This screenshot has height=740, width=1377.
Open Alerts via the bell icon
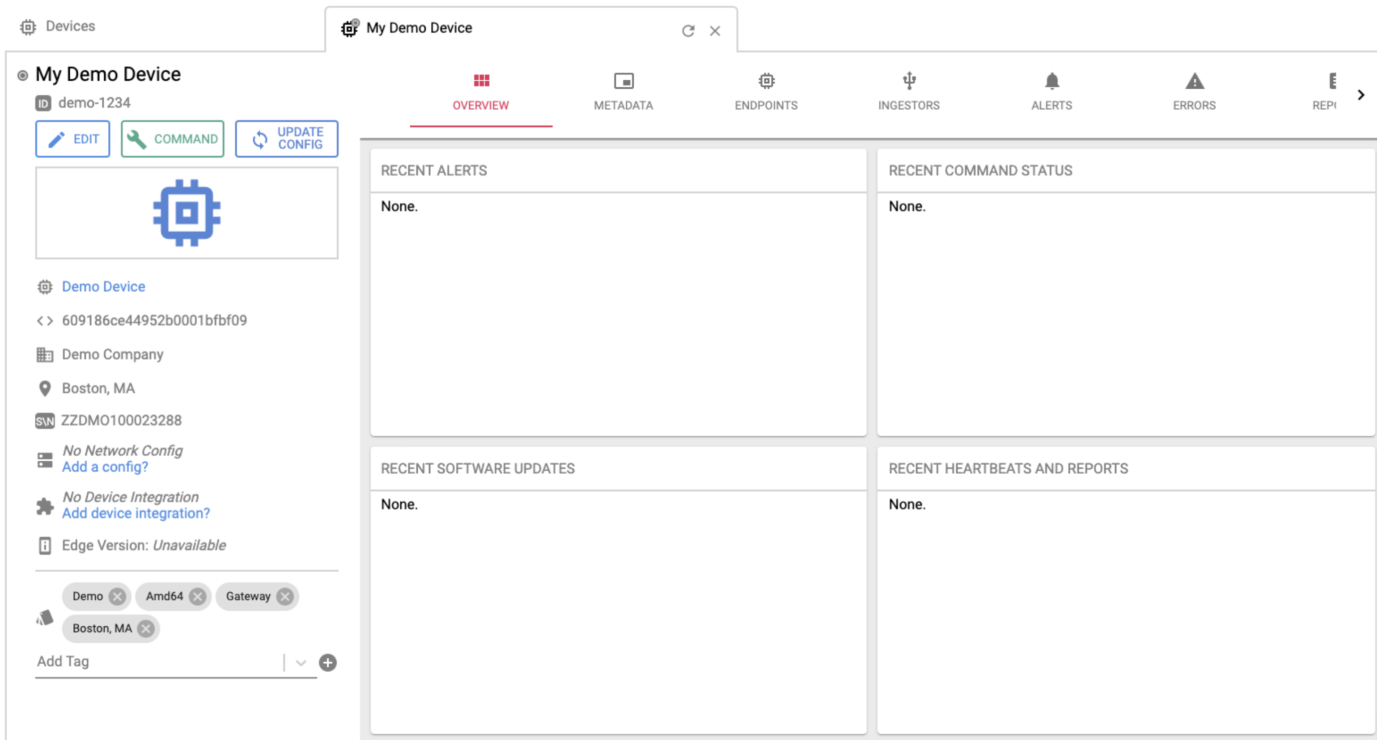[1051, 91]
